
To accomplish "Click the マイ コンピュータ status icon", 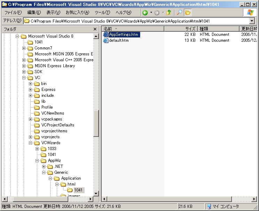I will click(x=209, y=206).
